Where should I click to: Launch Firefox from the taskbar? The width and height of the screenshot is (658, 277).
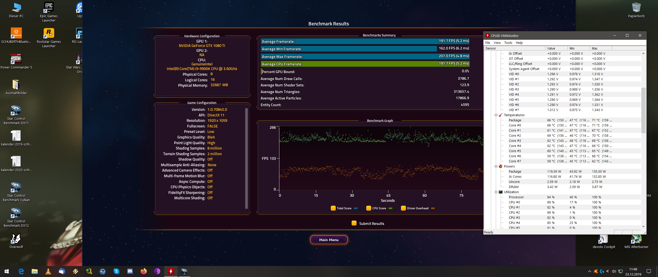144,271
